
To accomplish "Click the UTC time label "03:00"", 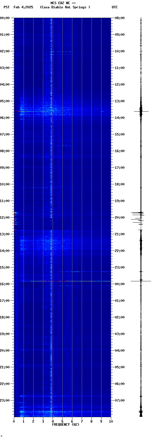I will (120, 334).
